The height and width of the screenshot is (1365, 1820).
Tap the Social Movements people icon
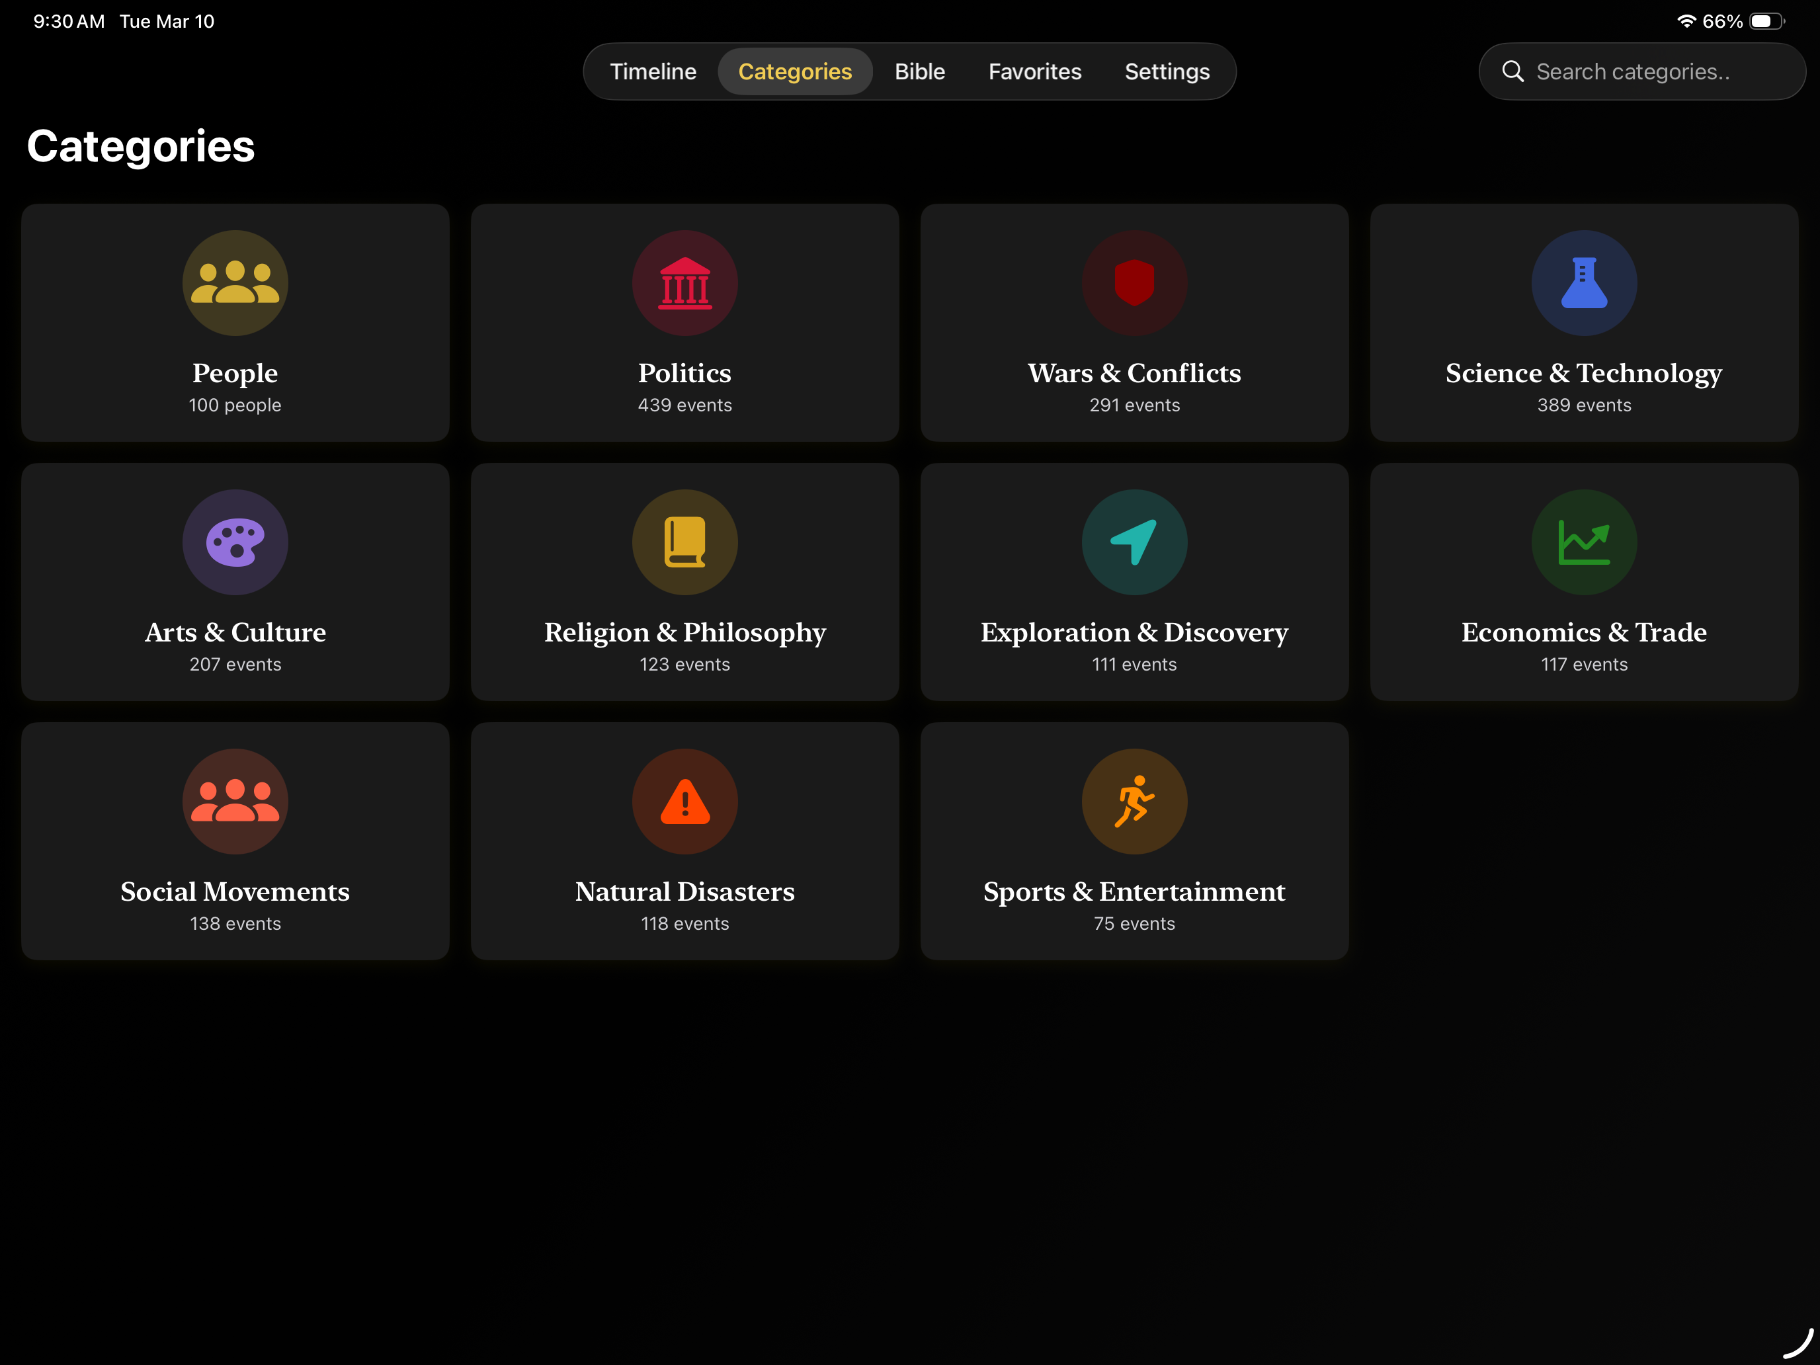pos(235,802)
